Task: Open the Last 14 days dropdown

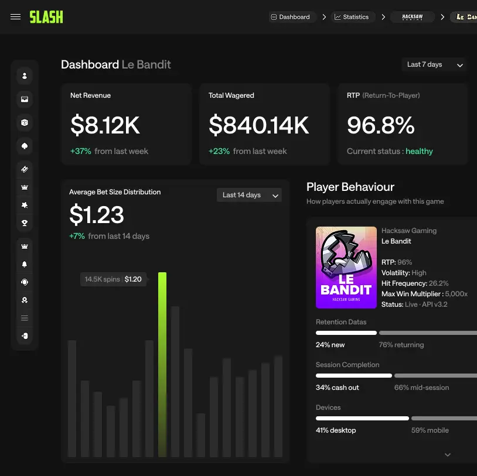Action: [249, 195]
